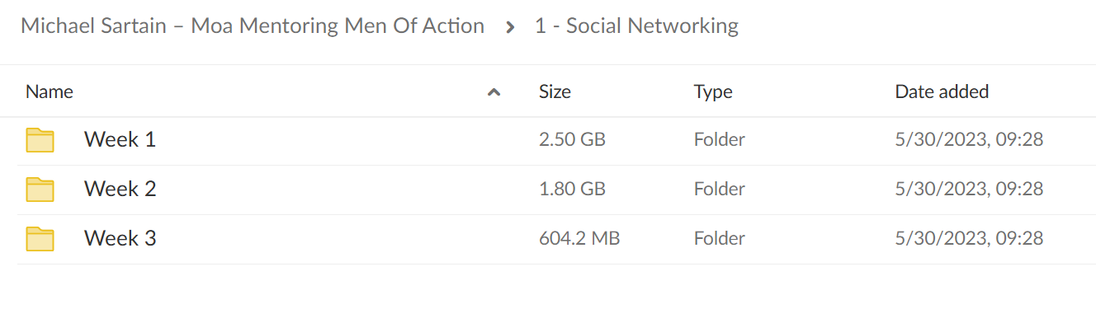Select the Week 3 folder name
Image resolution: width=1096 pixels, height=309 pixels.
tap(120, 239)
